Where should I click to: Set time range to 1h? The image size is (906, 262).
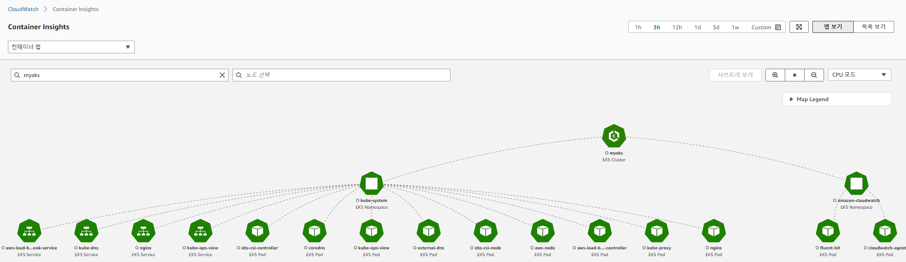click(x=638, y=27)
